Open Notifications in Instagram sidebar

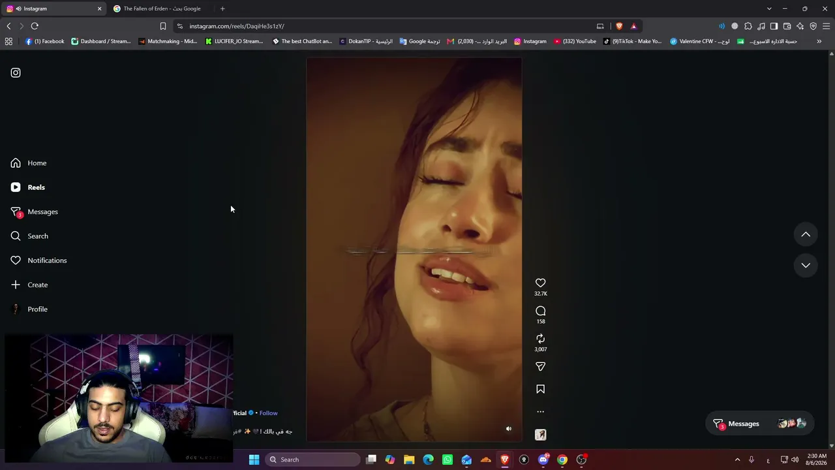click(x=38, y=260)
